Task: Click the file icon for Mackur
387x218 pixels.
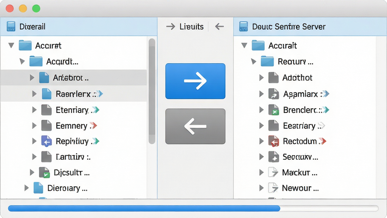Action: (x=273, y=172)
